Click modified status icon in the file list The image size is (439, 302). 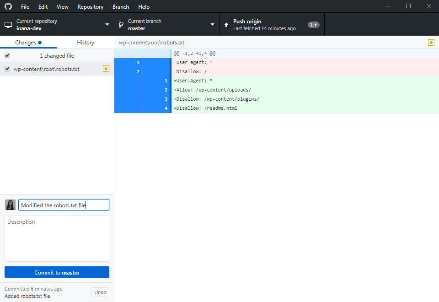(x=106, y=69)
